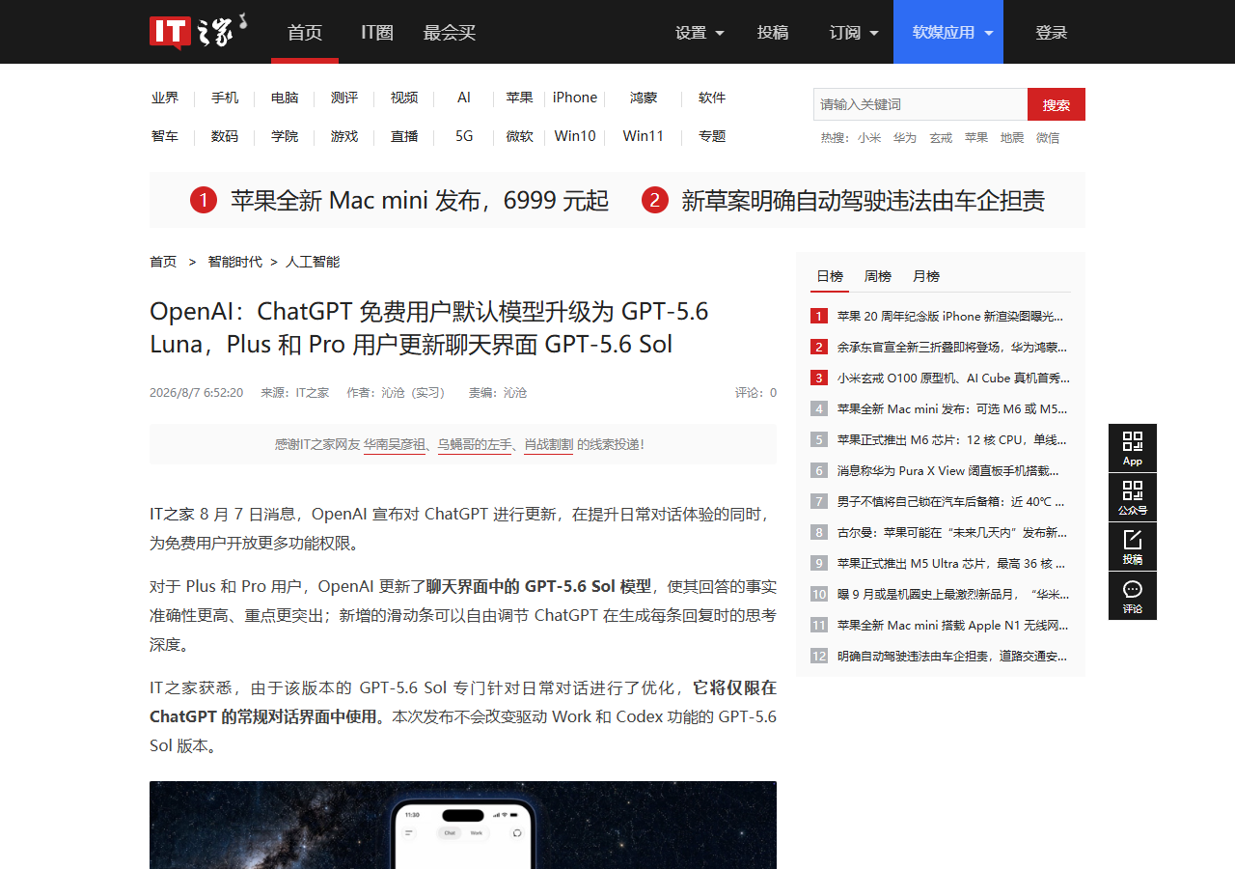
Task: Open the Win10 category
Action: click(575, 136)
